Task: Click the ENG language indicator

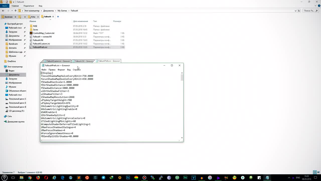Action: click(x=298, y=178)
